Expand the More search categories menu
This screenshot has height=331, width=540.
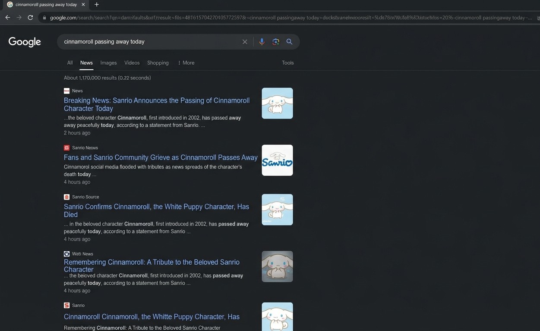coord(186,63)
